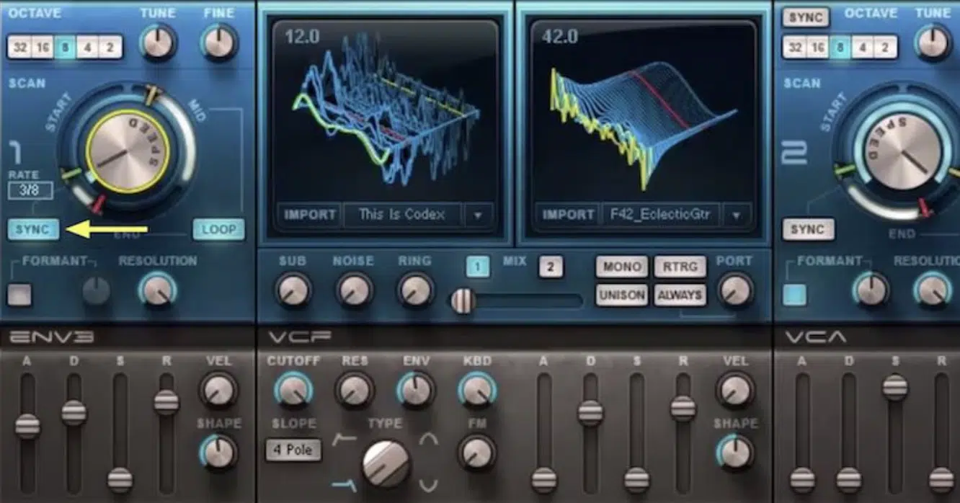The width and height of the screenshot is (960, 503).
Task: Choose octave 4 on oscillator 1
Action: [87, 48]
